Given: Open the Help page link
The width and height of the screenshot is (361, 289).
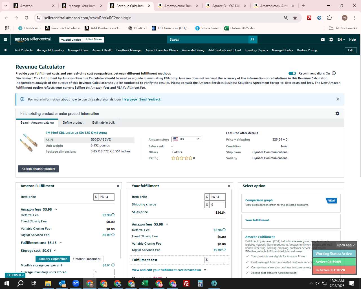Looking at the screenshot, I should click(129, 99).
